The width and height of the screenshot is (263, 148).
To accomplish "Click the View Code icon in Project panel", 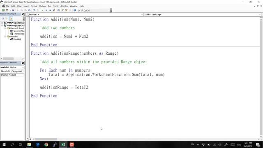I will click(3, 18).
